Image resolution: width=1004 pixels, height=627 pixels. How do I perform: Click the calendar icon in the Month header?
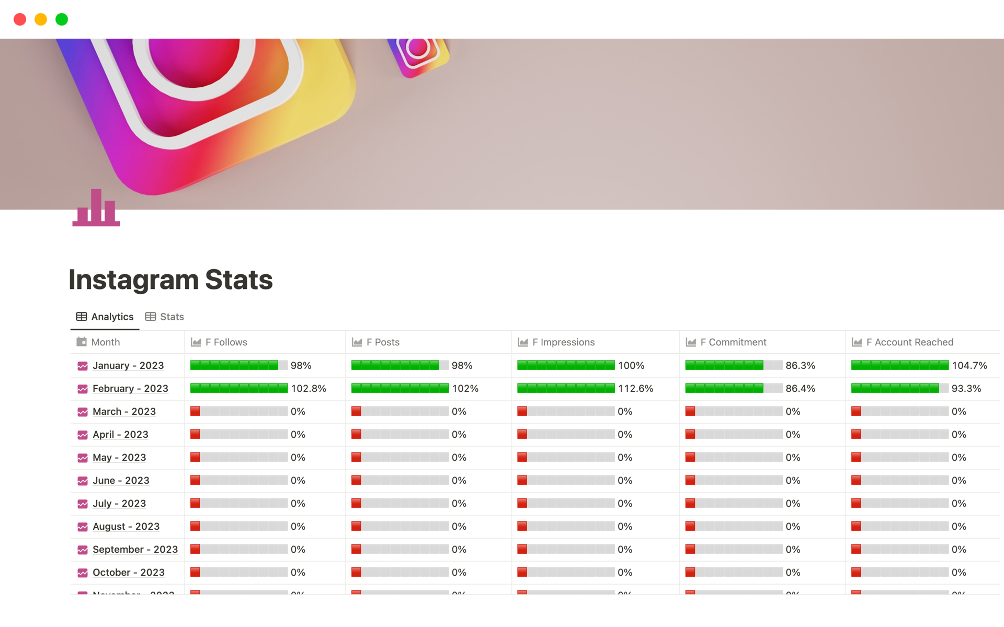click(82, 342)
